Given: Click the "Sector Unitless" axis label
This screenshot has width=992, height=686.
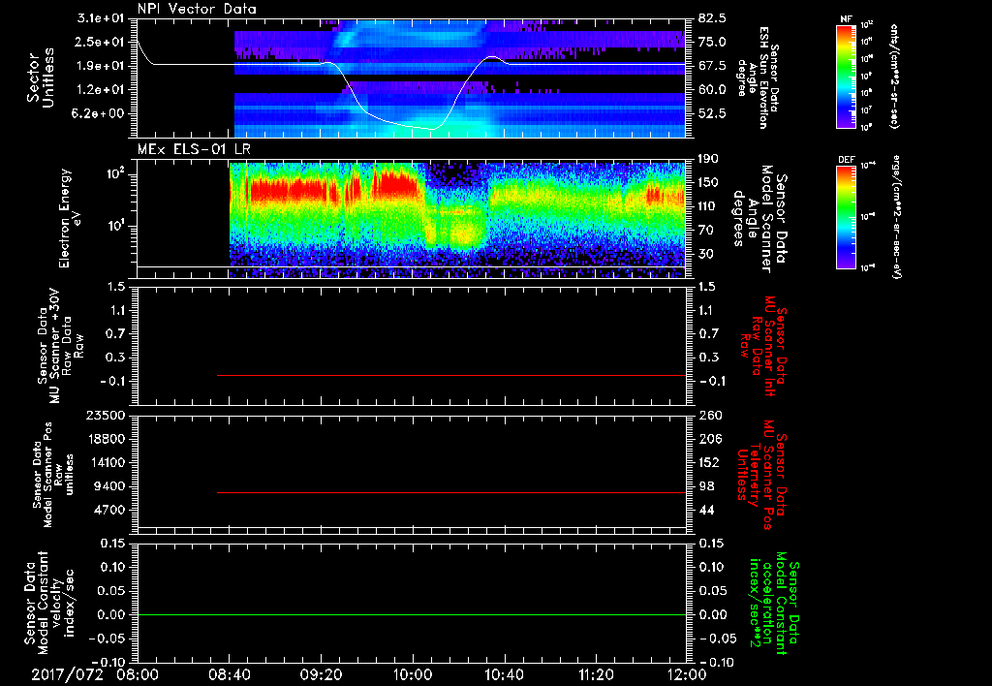Looking at the screenshot, I should click(39, 78).
